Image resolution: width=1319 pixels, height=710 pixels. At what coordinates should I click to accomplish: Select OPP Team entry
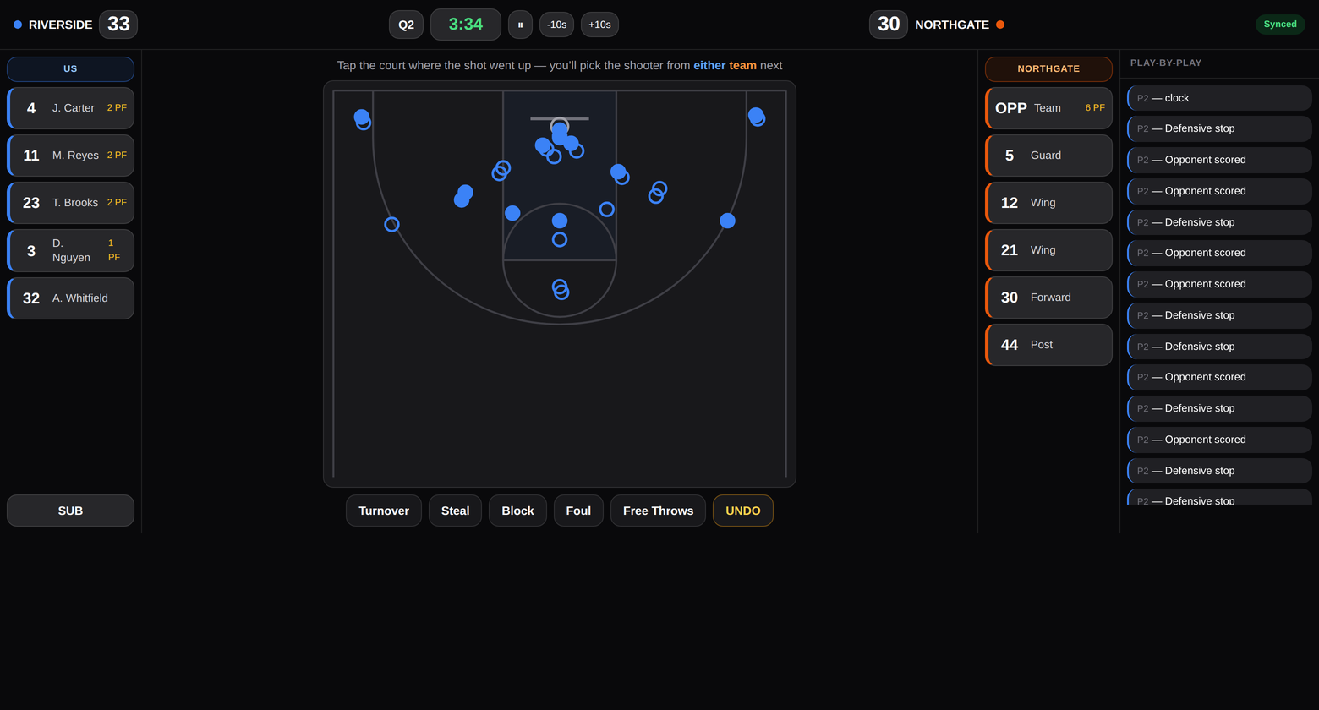click(1048, 108)
